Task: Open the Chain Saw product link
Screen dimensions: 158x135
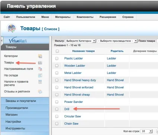Action: coord(71,123)
